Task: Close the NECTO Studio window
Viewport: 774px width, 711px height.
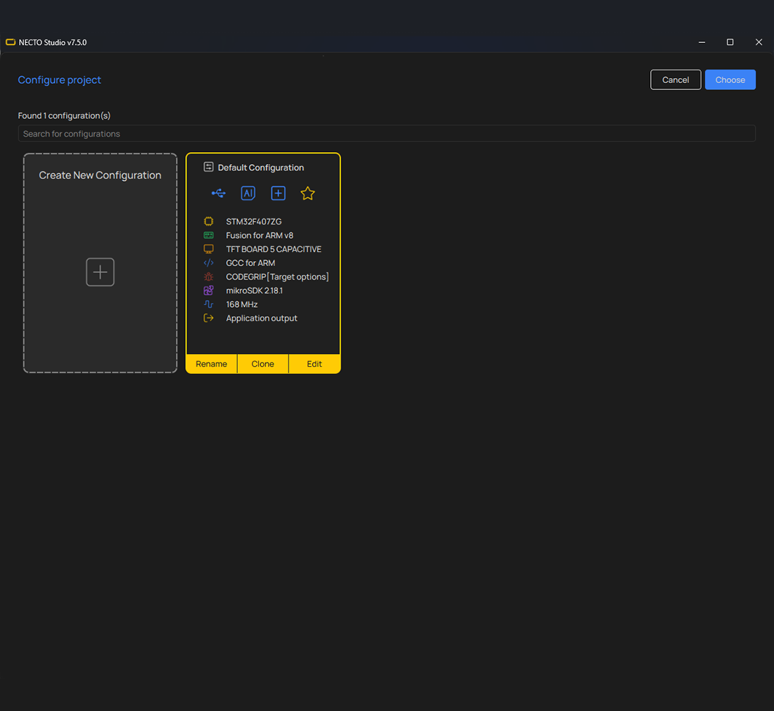Action: coord(759,42)
